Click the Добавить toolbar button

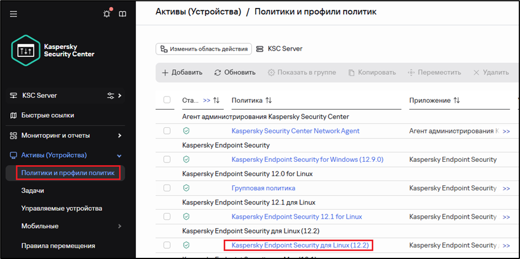182,72
